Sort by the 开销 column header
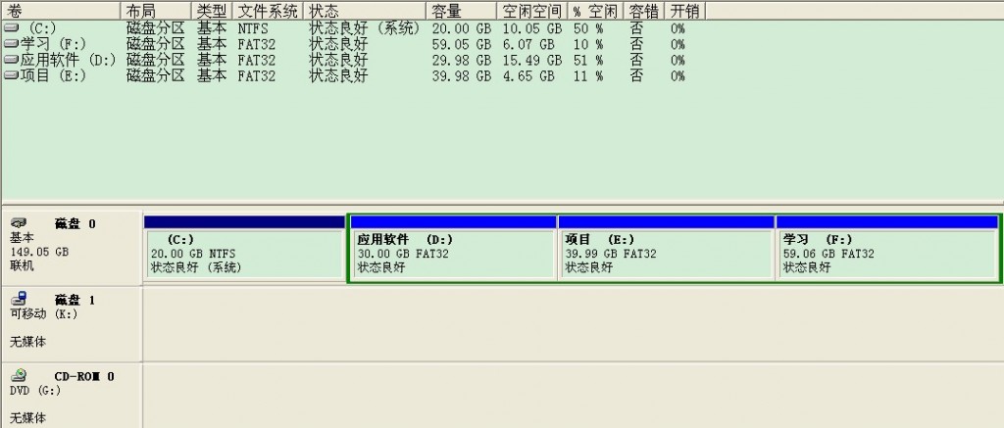 click(685, 10)
